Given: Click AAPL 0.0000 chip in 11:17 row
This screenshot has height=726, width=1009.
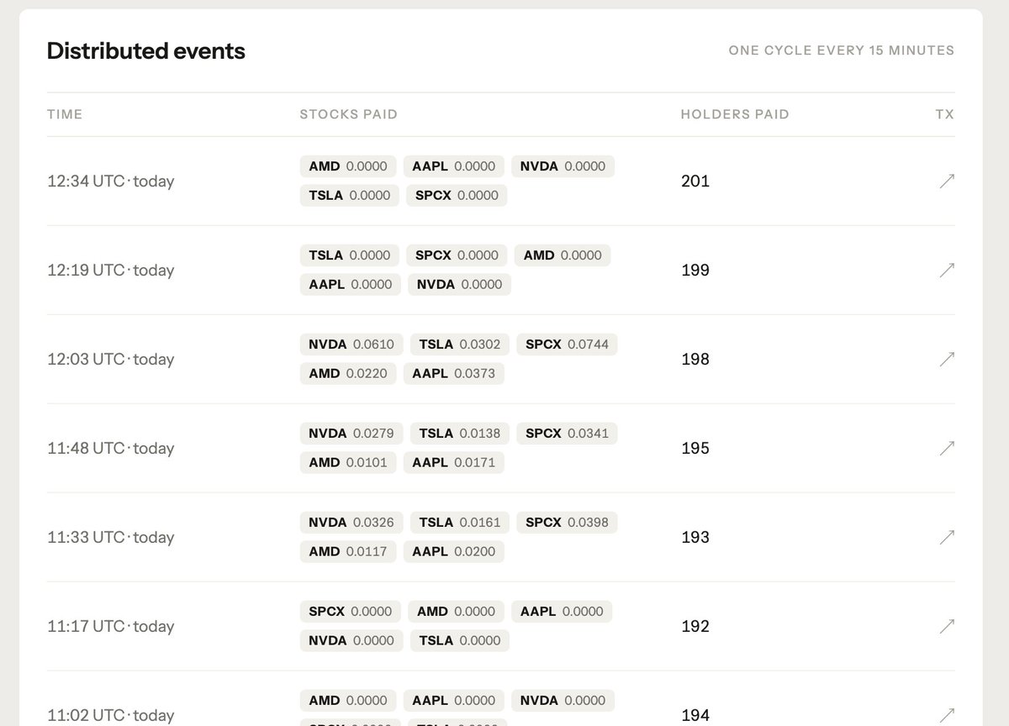Looking at the screenshot, I should [x=562, y=612].
